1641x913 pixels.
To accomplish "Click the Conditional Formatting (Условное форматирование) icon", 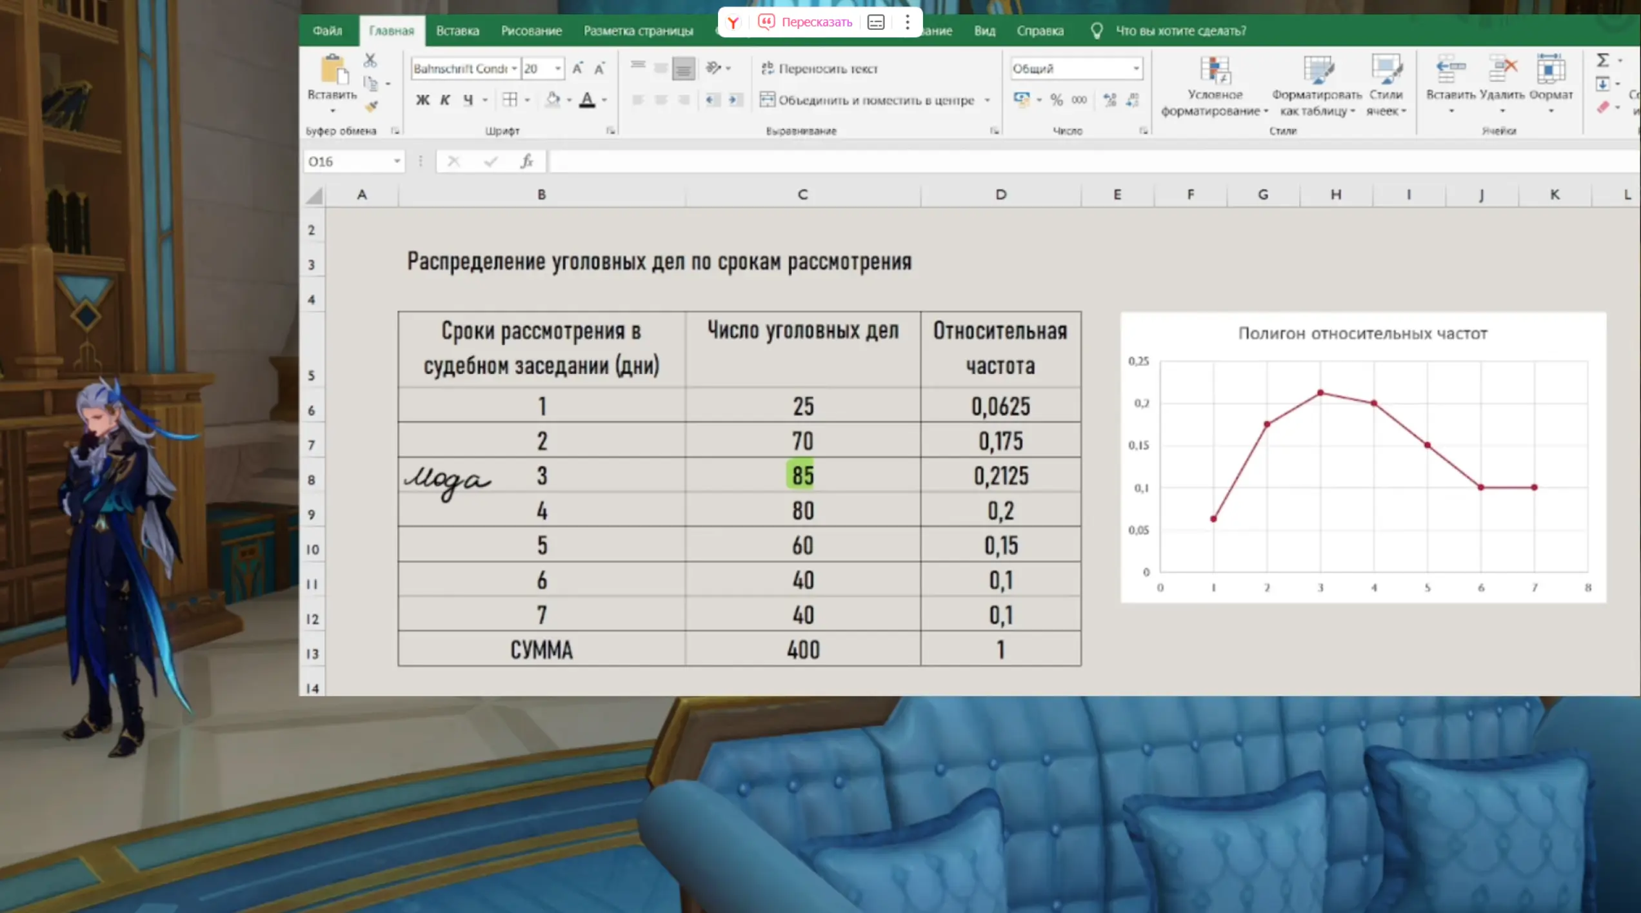I will 1215,71.
